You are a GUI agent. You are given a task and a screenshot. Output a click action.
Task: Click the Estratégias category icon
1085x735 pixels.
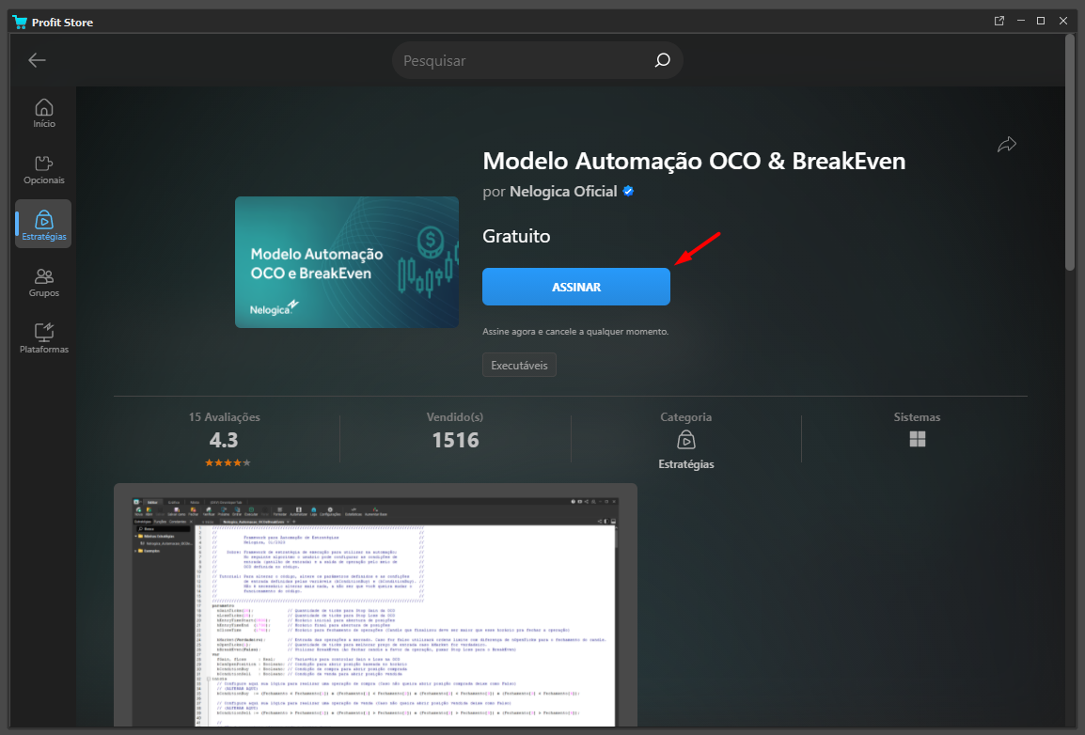click(685, 440)
